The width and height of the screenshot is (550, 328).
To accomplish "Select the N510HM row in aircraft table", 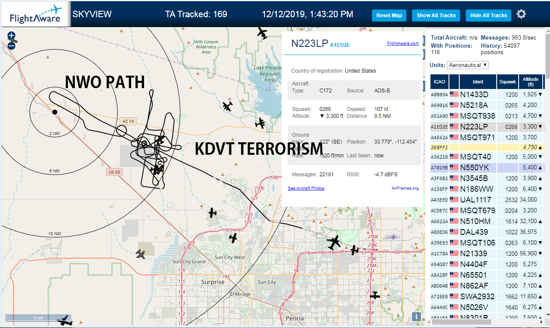I will tap(487, 221).
